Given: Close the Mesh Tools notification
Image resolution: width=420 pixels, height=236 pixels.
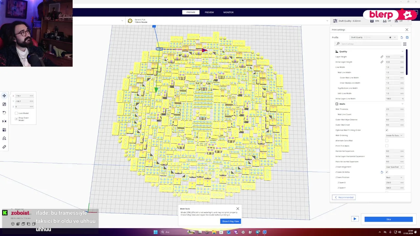Looking at the screenshot, I should click(x=238, y=208).
